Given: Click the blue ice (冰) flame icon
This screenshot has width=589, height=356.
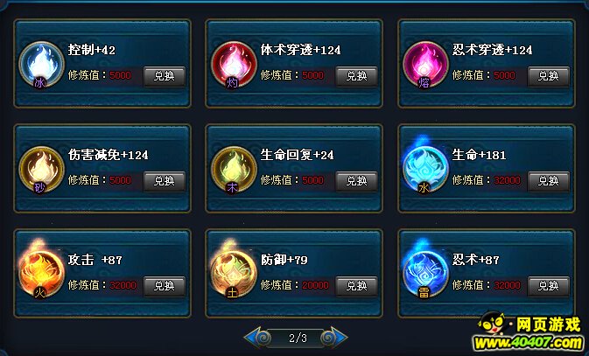Looking at the screenshot, I should (x=41, y=65).
